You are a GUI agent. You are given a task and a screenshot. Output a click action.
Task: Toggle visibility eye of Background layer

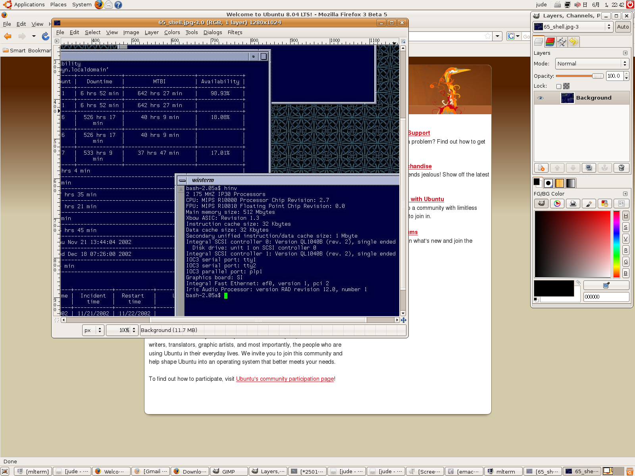pyautogui.click(x=540, y=98)
